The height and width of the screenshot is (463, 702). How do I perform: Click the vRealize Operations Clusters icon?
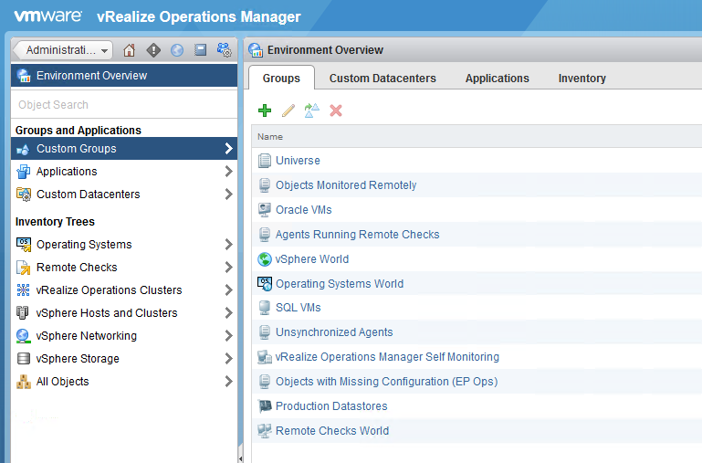click(x=24, y=290)
